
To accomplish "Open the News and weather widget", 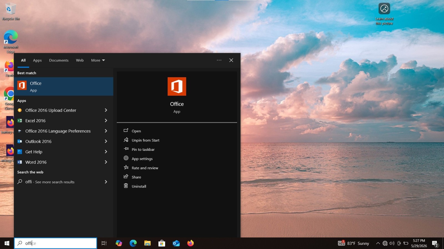I will tap(354, 243).
